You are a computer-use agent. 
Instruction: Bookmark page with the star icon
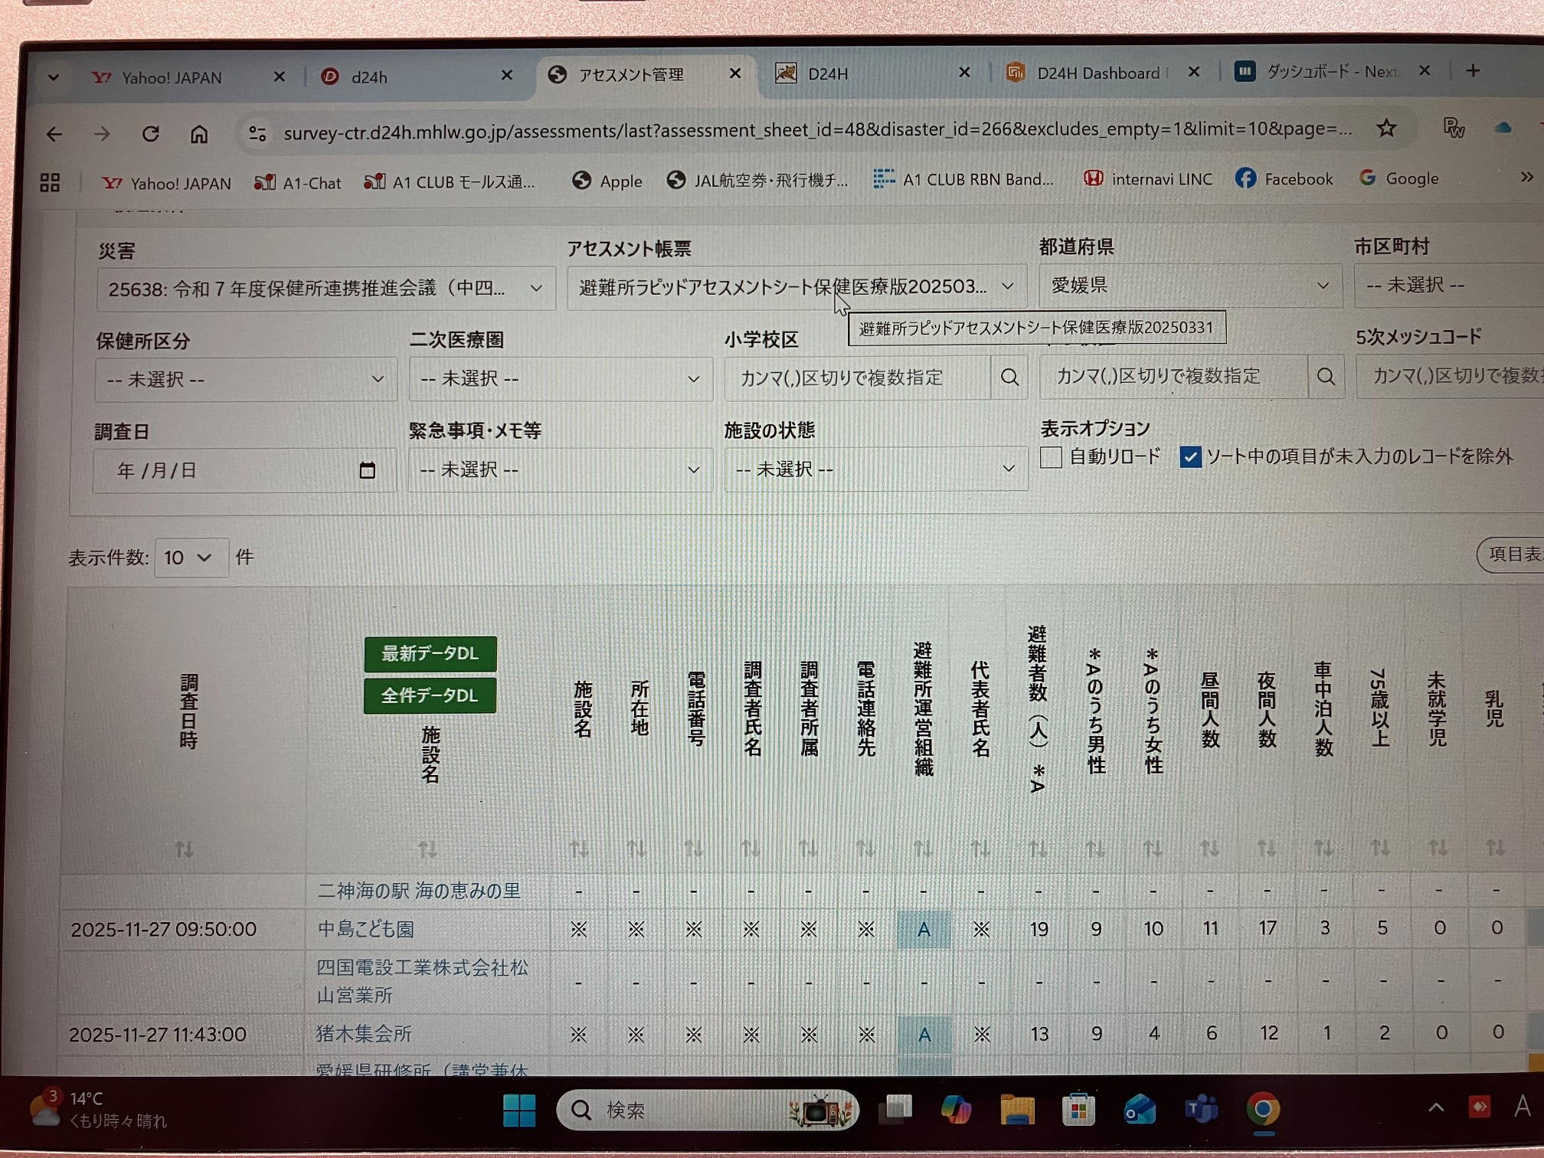[x=1385, y=129]
